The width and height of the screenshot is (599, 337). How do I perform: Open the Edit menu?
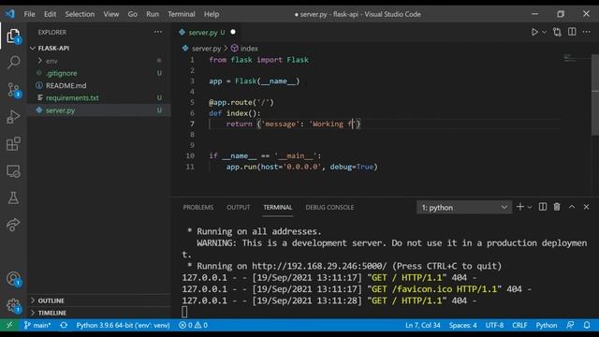pyautogui.click(x=50, y=14)
